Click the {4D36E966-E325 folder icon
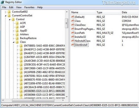The height and width of the screenshot is (108, 139). 21,95
